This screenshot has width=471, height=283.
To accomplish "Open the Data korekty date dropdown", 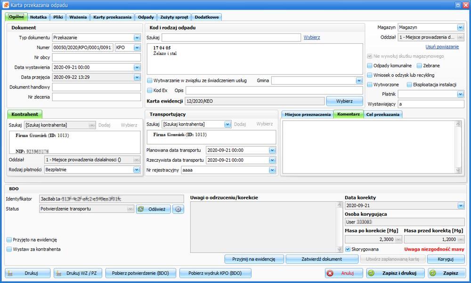I will click(461, 205).
